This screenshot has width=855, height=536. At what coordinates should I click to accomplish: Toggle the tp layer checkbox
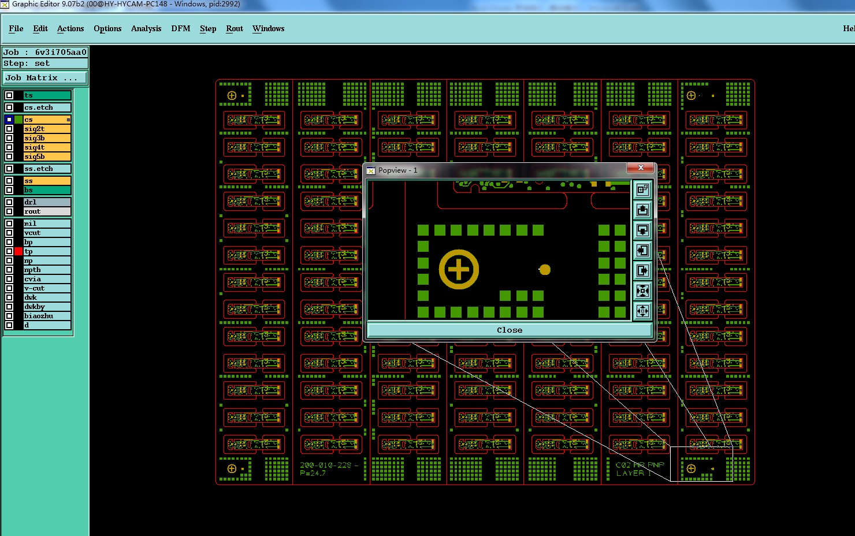pos(9,251)
